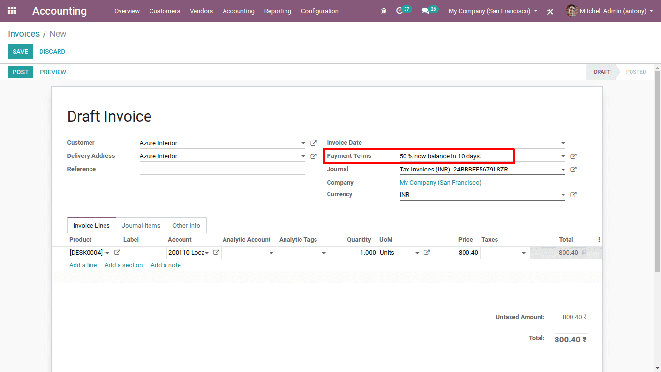
Task: Click the Product column header
Action: point(80,240)
